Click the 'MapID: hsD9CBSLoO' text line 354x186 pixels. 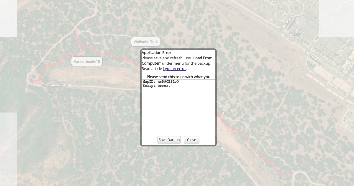tap(161, 82)
